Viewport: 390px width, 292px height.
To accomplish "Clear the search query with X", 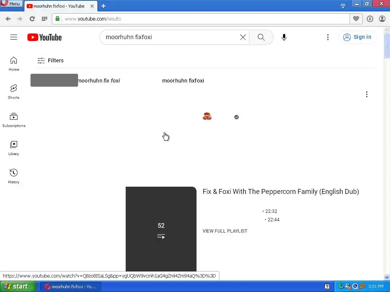I will pyautogui.click(x=243, y=37).
